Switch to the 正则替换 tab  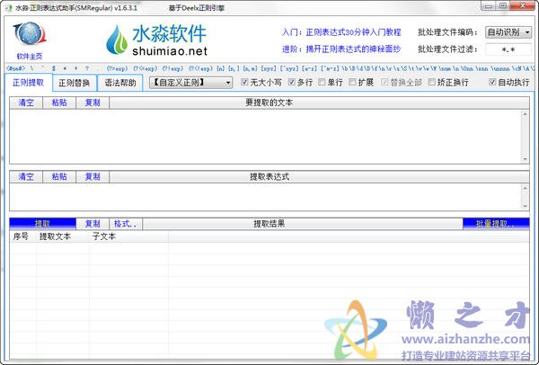pyautogui.click(x=75, y=84)
